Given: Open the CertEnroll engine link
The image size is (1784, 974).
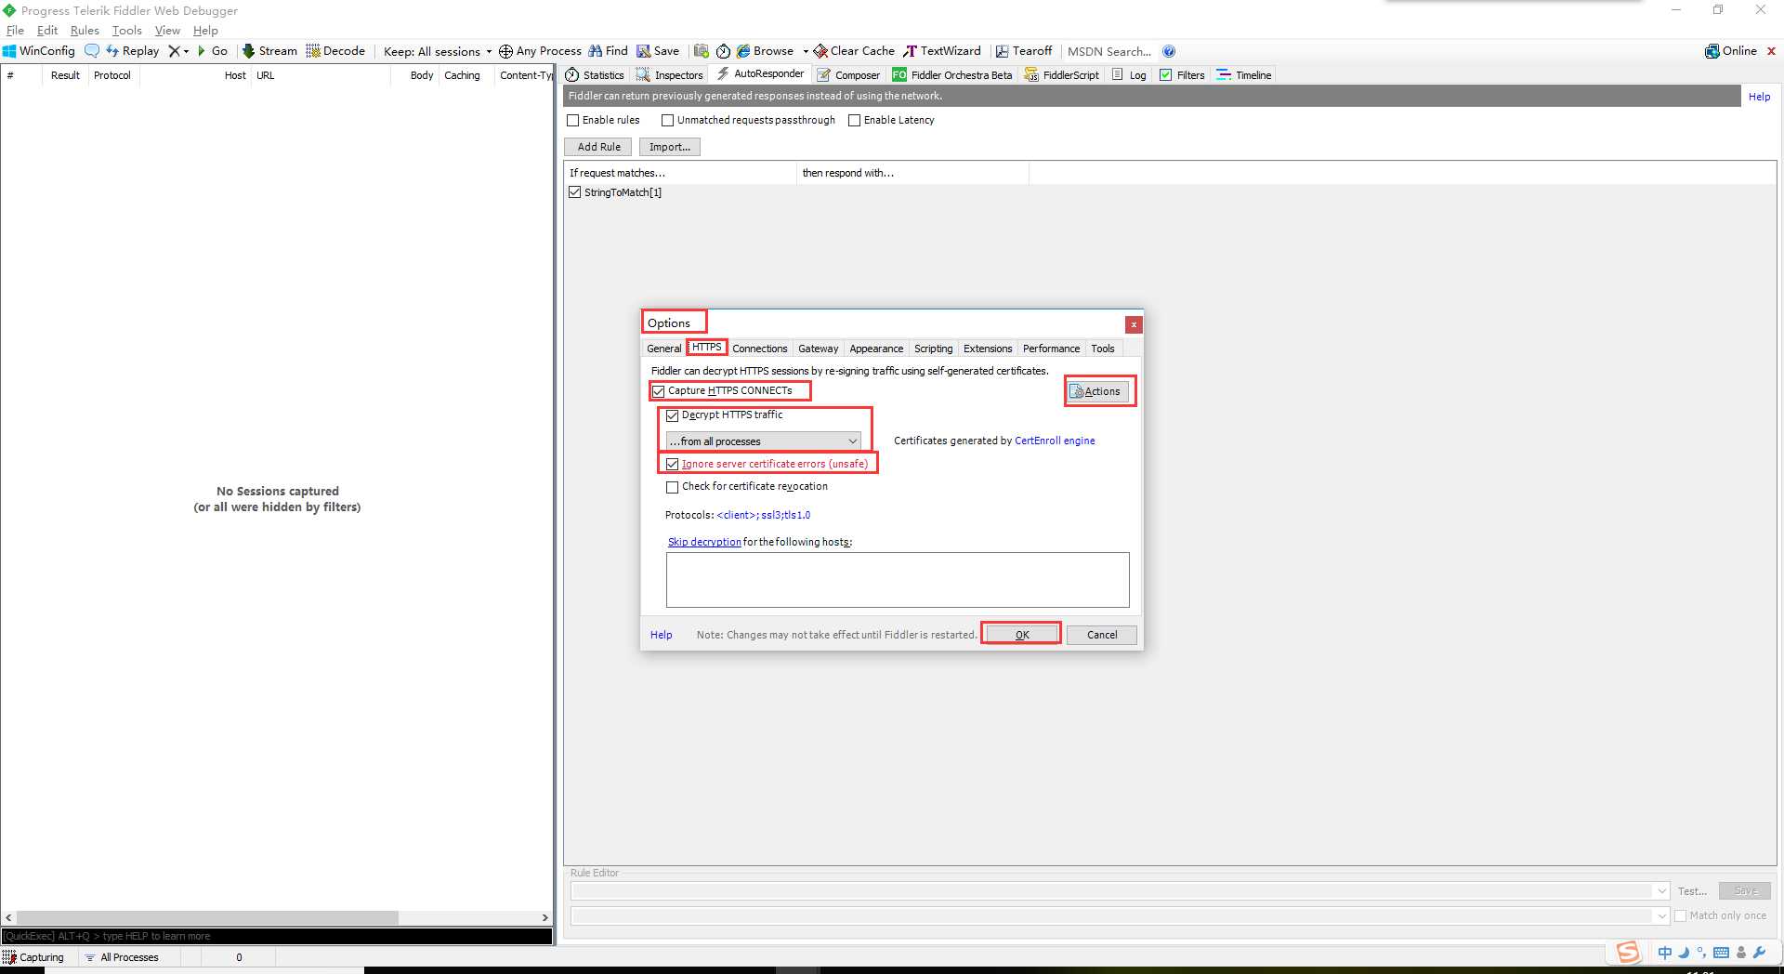Looking at the screenshot, I should click(x=1055, y=441).
